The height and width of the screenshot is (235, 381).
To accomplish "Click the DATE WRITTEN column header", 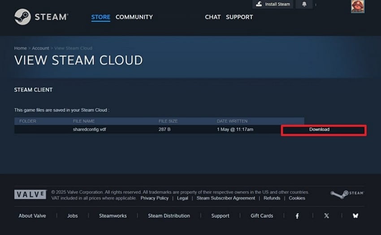I will [x=232, y=121].
